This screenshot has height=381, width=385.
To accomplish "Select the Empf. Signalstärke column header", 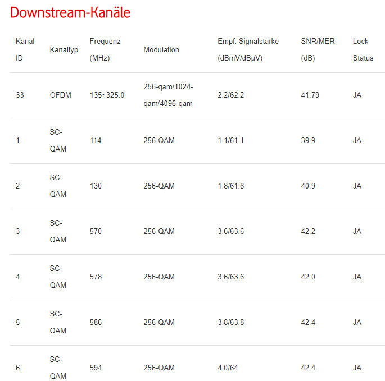I will point(248,49).
